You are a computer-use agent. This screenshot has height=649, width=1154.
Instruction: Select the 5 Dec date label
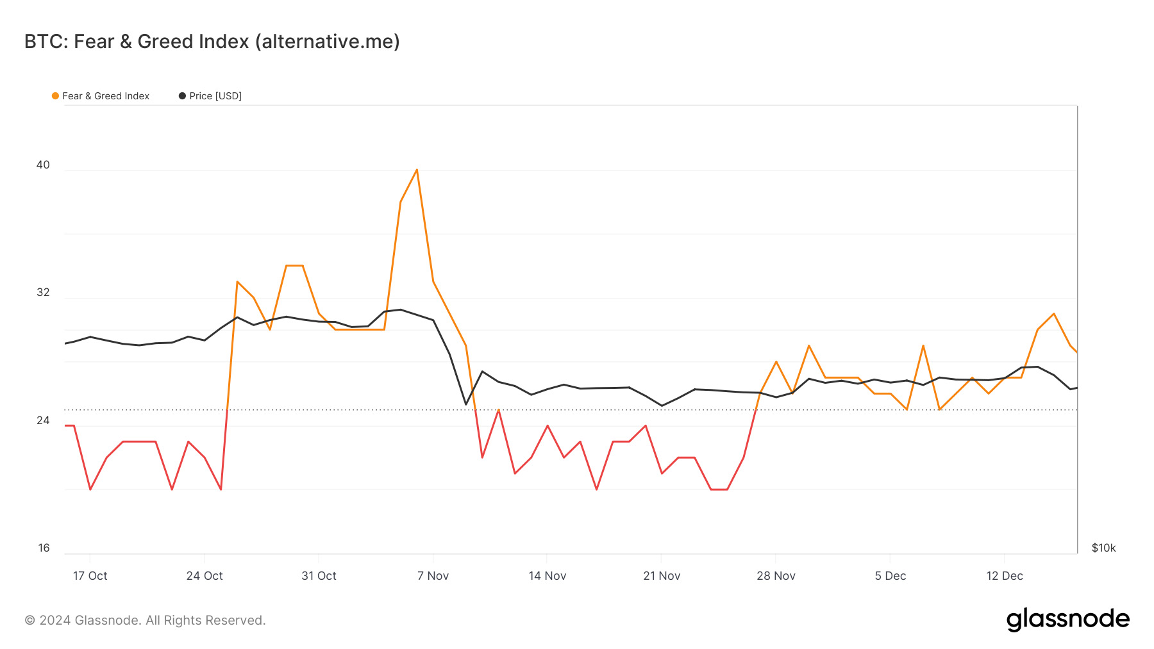point(891,576)
